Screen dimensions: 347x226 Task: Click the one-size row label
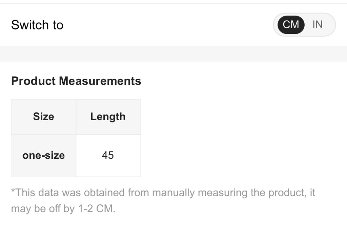point(43,156)
